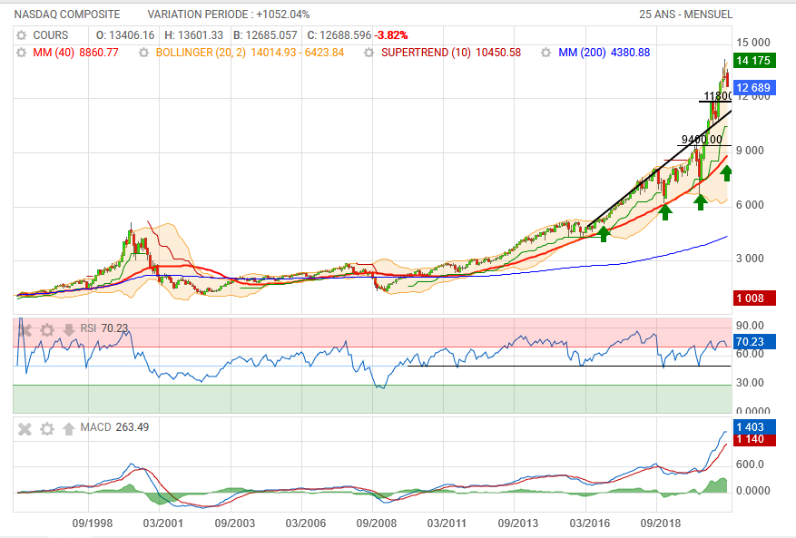Click the 09/2008 date axis label
Screen dimensions: 796x538
(x=376, y=523)
